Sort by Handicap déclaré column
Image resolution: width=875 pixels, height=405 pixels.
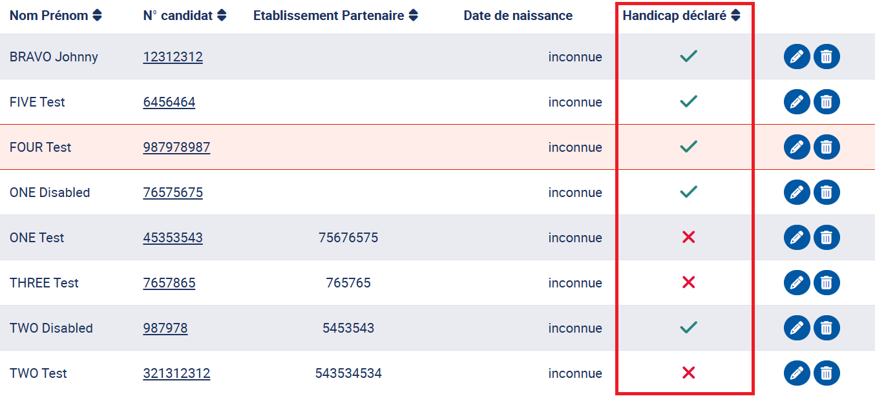[735, 16]
